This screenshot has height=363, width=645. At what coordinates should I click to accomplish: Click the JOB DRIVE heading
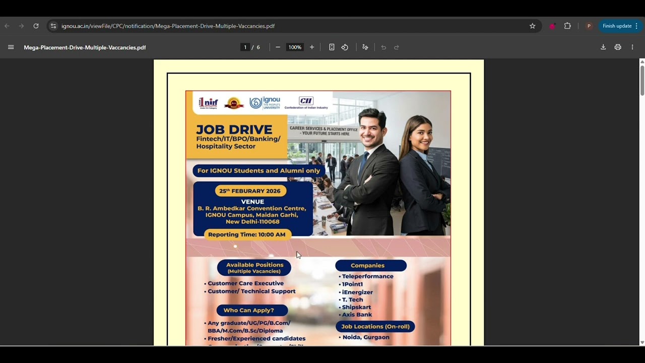coord(234,130)
